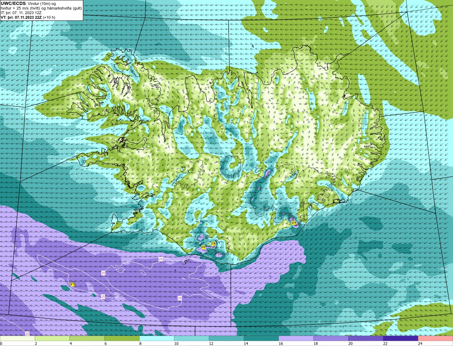Click the 'VT: þri. 07.11.2023 22Z (+10 h)' line
The height and width of the screenshot is (346, 453).
(x=28, y=17)
